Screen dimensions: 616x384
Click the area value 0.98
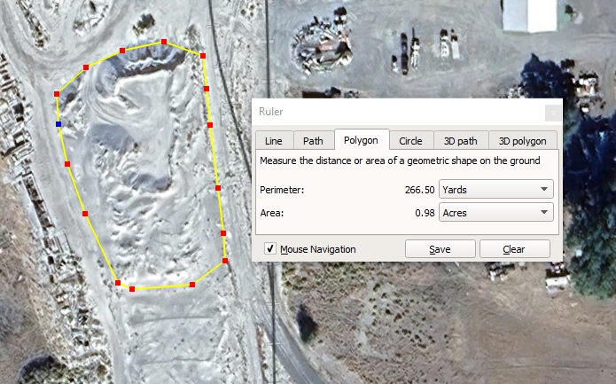point(425,213)
